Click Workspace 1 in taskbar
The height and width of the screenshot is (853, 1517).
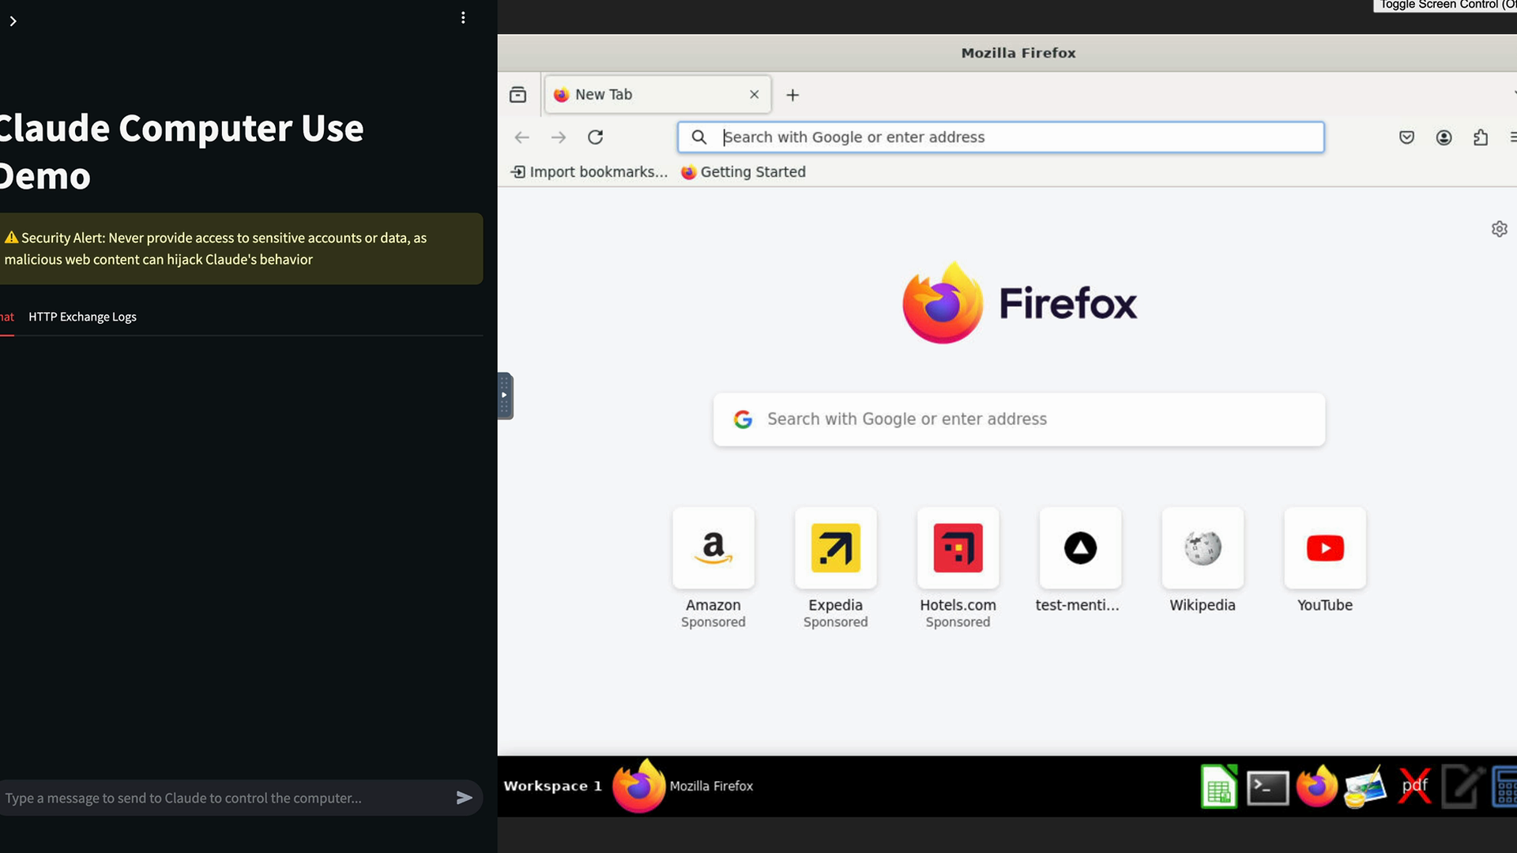pyautogui.click(x=553, y=787)
